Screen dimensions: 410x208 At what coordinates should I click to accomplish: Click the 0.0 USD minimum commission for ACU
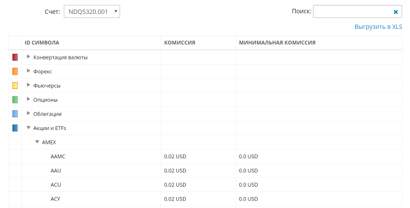[248, 185]
